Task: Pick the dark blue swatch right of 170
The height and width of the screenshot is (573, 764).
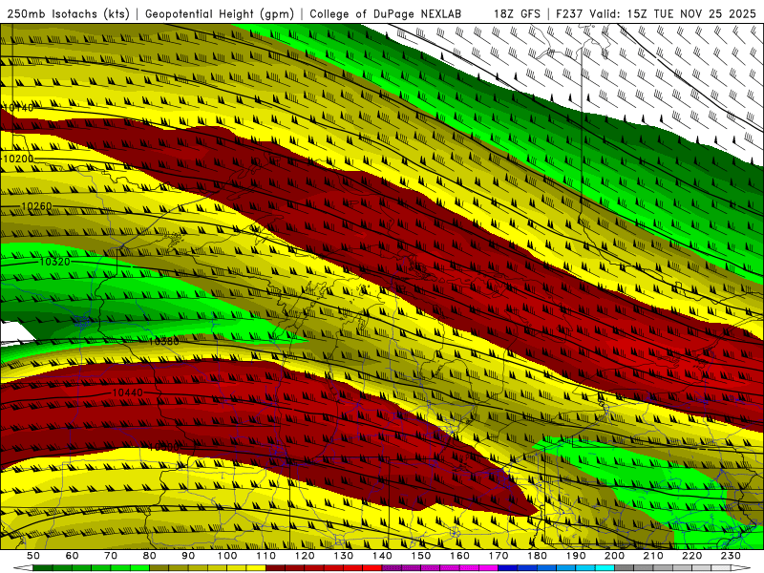Action: coord(508,568)
